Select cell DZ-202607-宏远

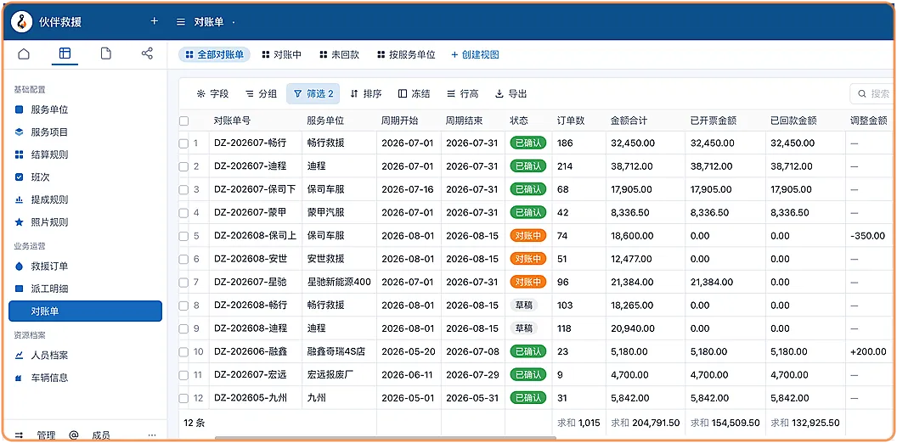[255, 375]
